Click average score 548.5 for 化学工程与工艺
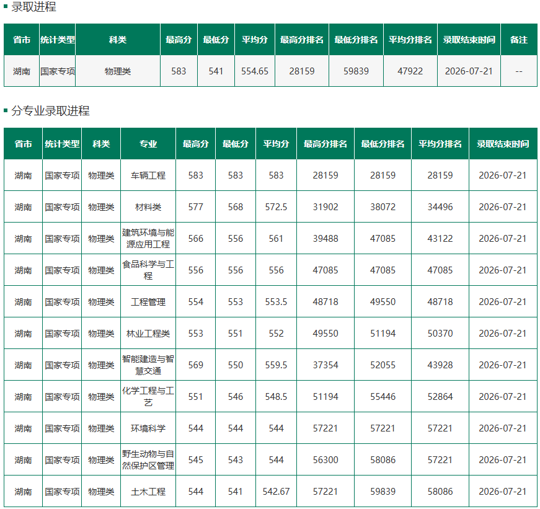Image resolution: width=540 pixels, height=509 pixels. coord(276,396)
